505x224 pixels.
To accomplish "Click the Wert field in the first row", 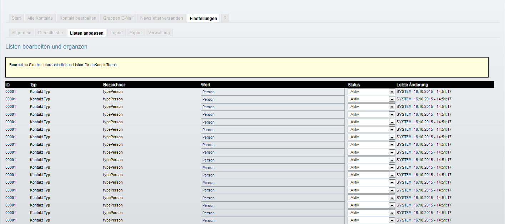I will (x=273, y=92).
